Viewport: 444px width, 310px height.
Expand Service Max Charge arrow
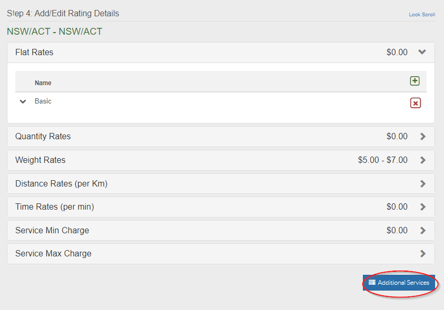tap(422, 254)
